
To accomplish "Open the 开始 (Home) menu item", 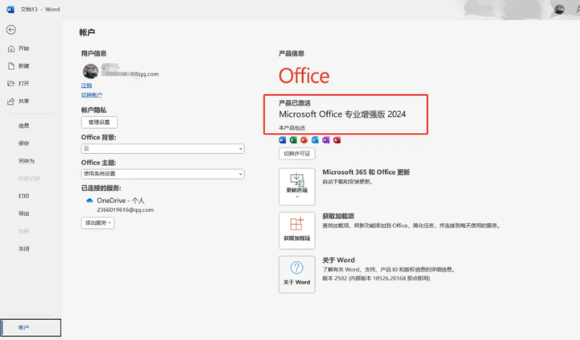I will [23, 49].
